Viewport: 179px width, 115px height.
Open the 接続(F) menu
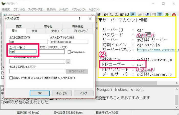tap(6, 9)
